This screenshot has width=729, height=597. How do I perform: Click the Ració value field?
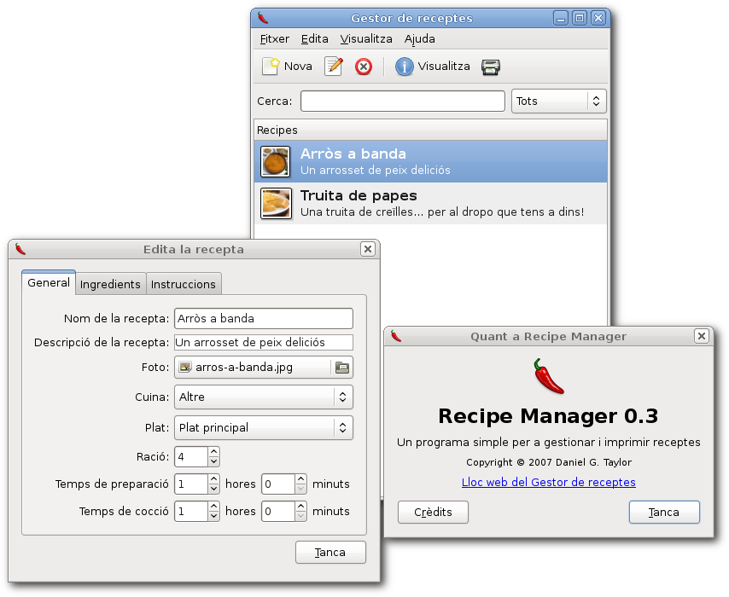(x=190, y=456)
